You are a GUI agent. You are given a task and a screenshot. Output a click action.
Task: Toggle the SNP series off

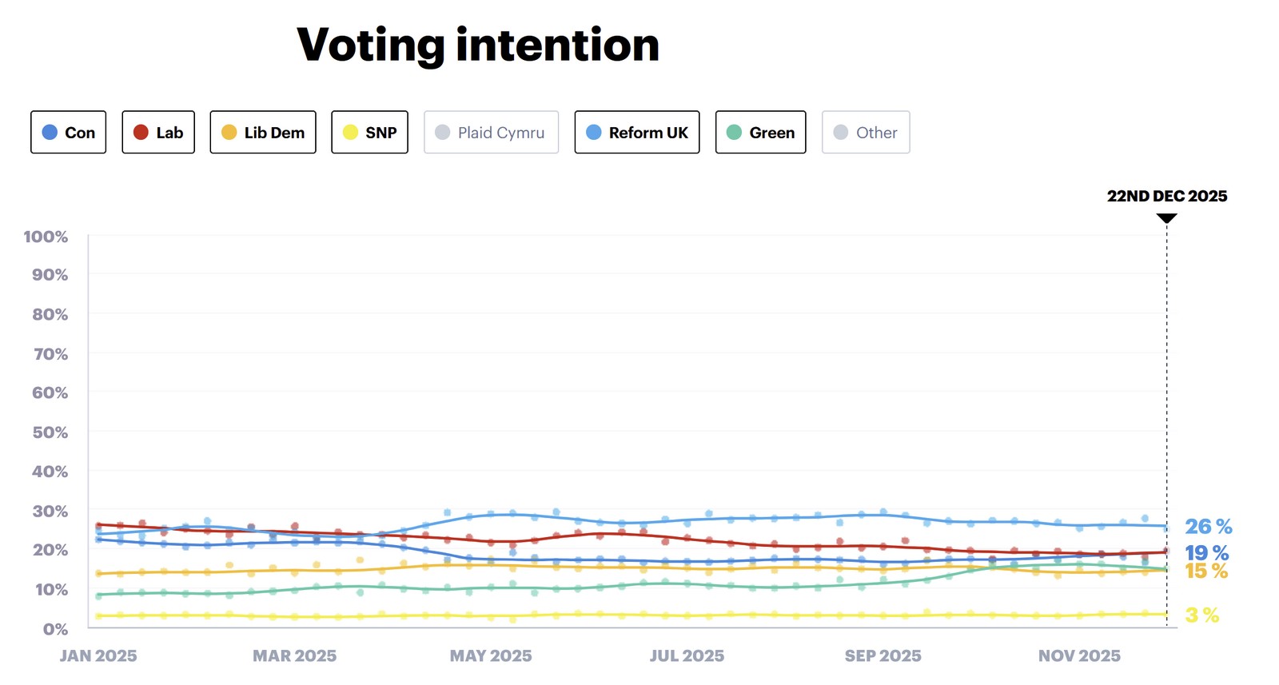click(369, 133)
